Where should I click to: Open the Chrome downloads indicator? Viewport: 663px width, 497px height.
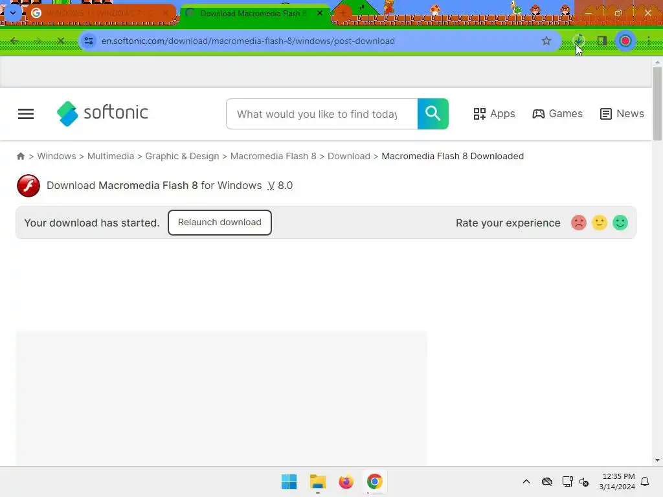(578, 41)
